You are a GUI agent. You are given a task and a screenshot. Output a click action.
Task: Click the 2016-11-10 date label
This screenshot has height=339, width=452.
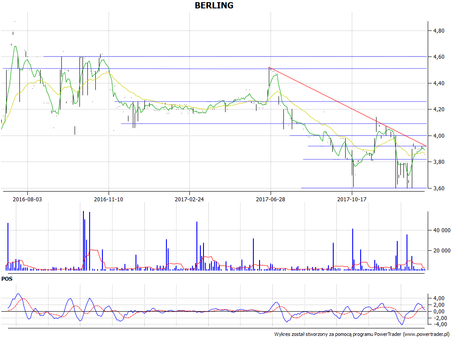click(x=109, y=199)
